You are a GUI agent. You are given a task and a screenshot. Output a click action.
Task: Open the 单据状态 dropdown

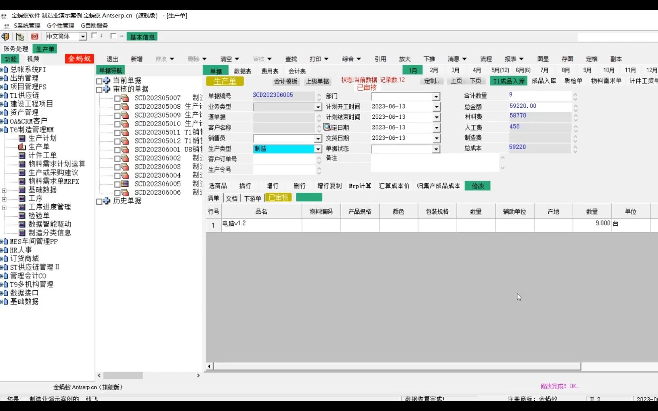(x=436, y=149)
